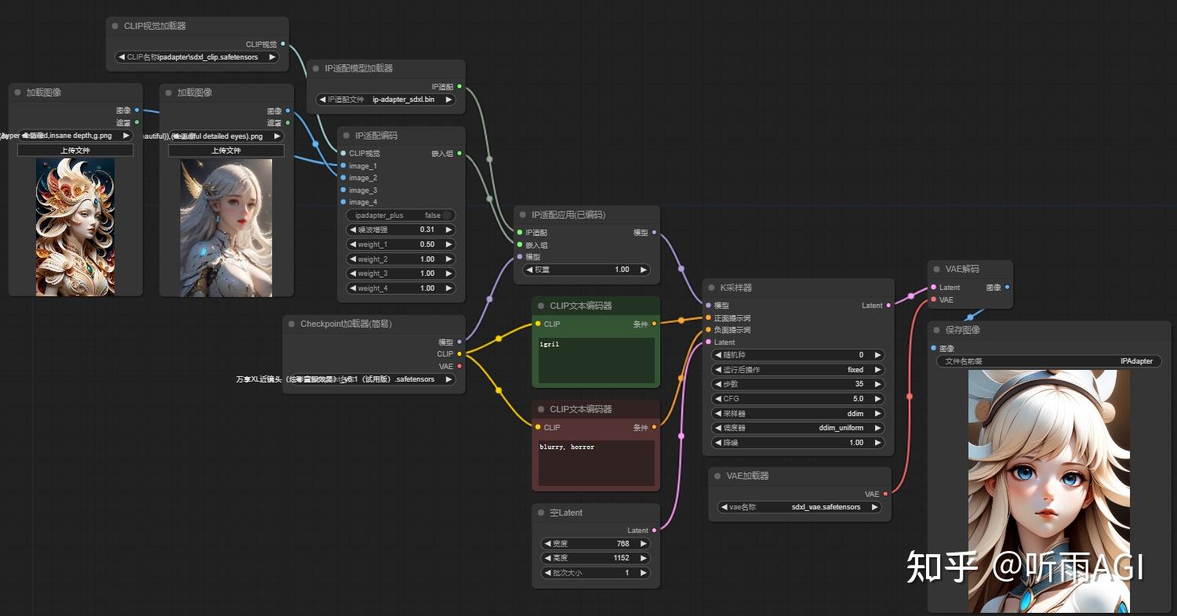Image resolution: width=1177 pixels, height=616 pixels.
Task: Click 上传文件 button under the first 加载图像 node
Action: [x=75, y=150]
